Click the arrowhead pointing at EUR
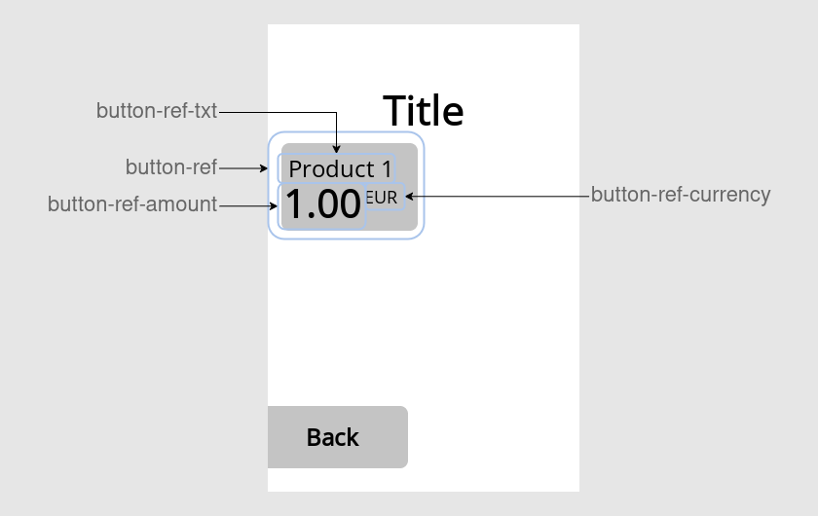Screen dimensions: 818x516 pos(409,196)
